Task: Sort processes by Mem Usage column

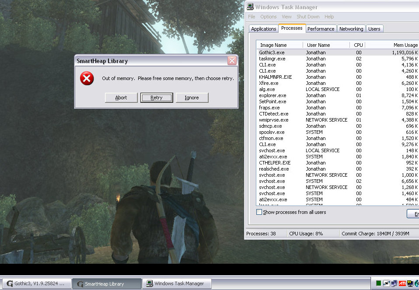Action: [x=392, y=45]
